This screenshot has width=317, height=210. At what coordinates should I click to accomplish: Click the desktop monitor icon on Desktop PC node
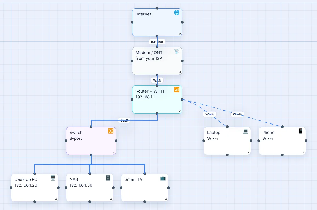click(x=53, y=178)
